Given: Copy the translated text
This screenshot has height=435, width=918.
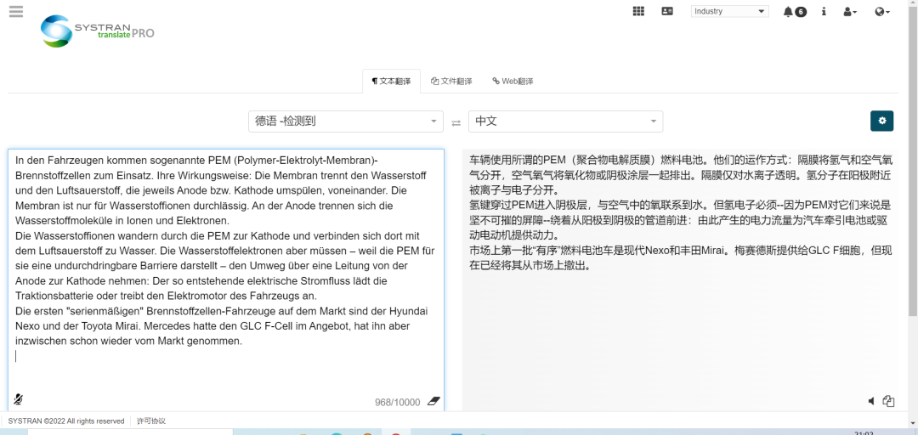Looking at the screenshot, I should point(889,401).
